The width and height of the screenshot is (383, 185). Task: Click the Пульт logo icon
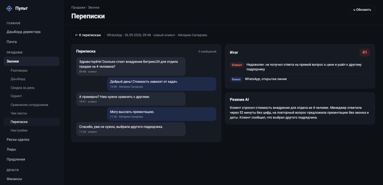tap(9, 9)
